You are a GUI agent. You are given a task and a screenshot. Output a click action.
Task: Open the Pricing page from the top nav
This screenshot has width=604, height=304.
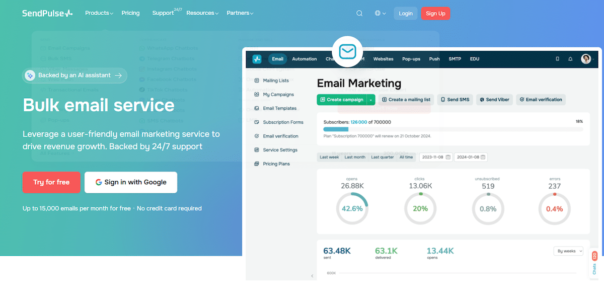point(130,13)
